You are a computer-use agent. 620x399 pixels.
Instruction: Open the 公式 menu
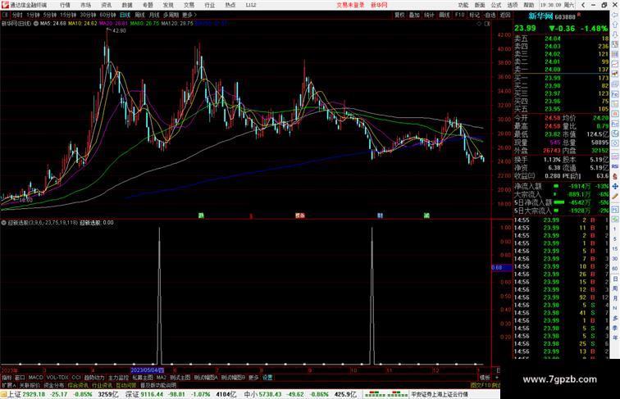(496, 5)
